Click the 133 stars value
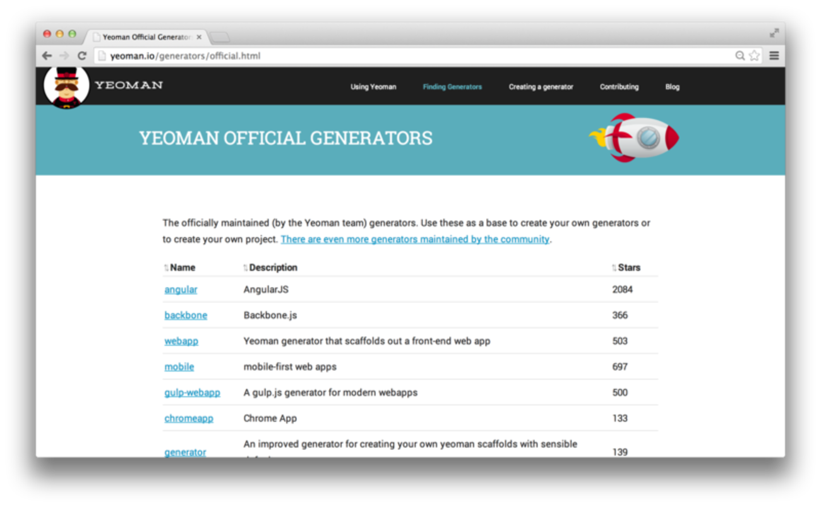 tap(620, 419)
